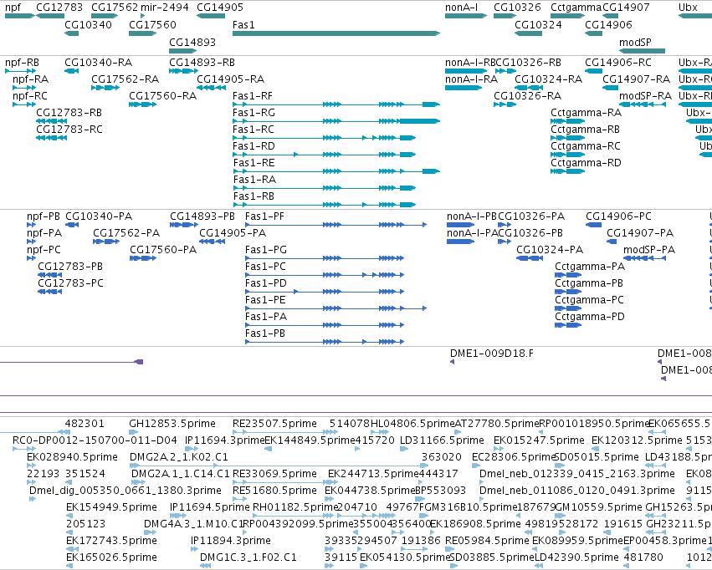This screenshot has width=712, height=570.
Task: Click the CG10324-PA protein label
Action: tap(550, 250)
